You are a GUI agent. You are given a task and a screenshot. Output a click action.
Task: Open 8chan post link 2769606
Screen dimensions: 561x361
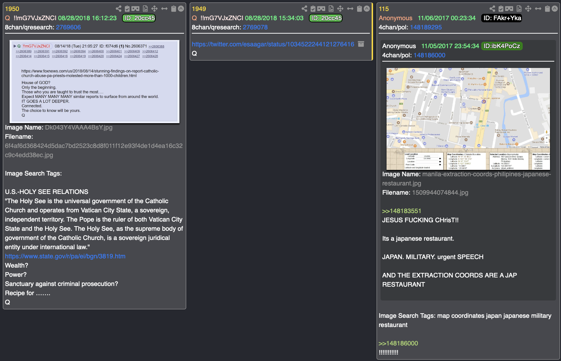68,27
